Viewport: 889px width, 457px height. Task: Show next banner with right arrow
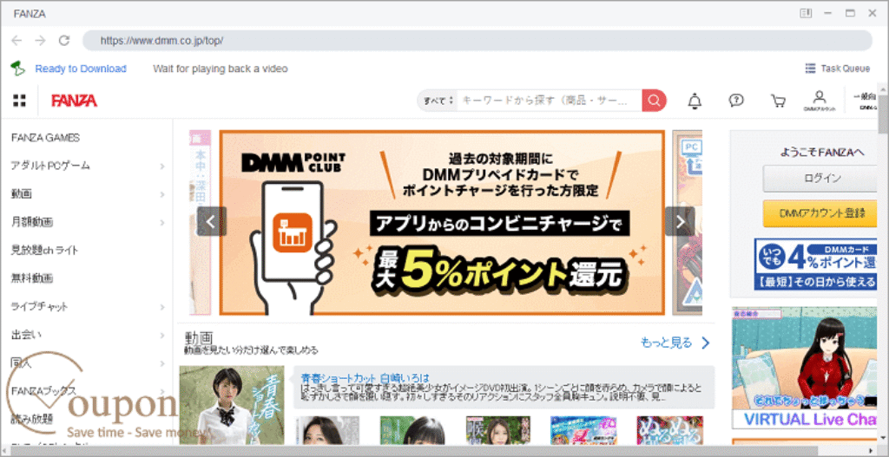[x=680, y=221]
